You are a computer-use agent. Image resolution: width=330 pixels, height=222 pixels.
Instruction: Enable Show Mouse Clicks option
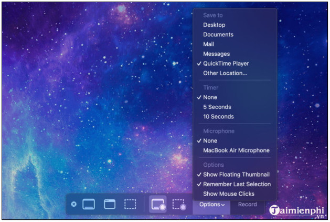235,194
